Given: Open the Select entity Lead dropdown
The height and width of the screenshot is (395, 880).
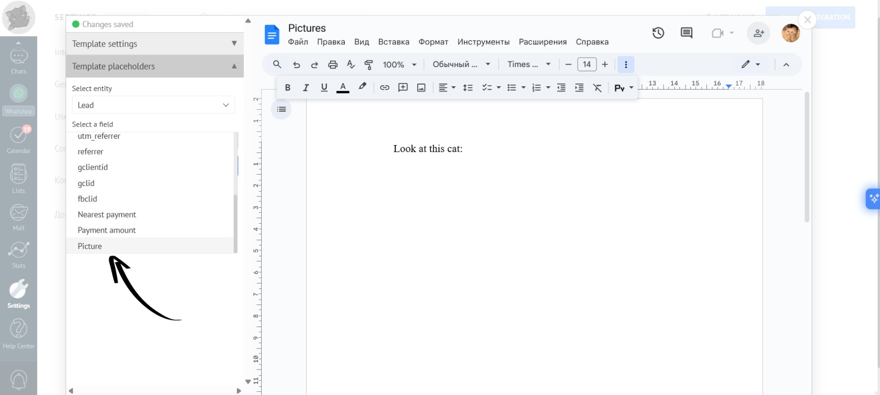Looking at the screenshot, I should (x=153, y=105).
